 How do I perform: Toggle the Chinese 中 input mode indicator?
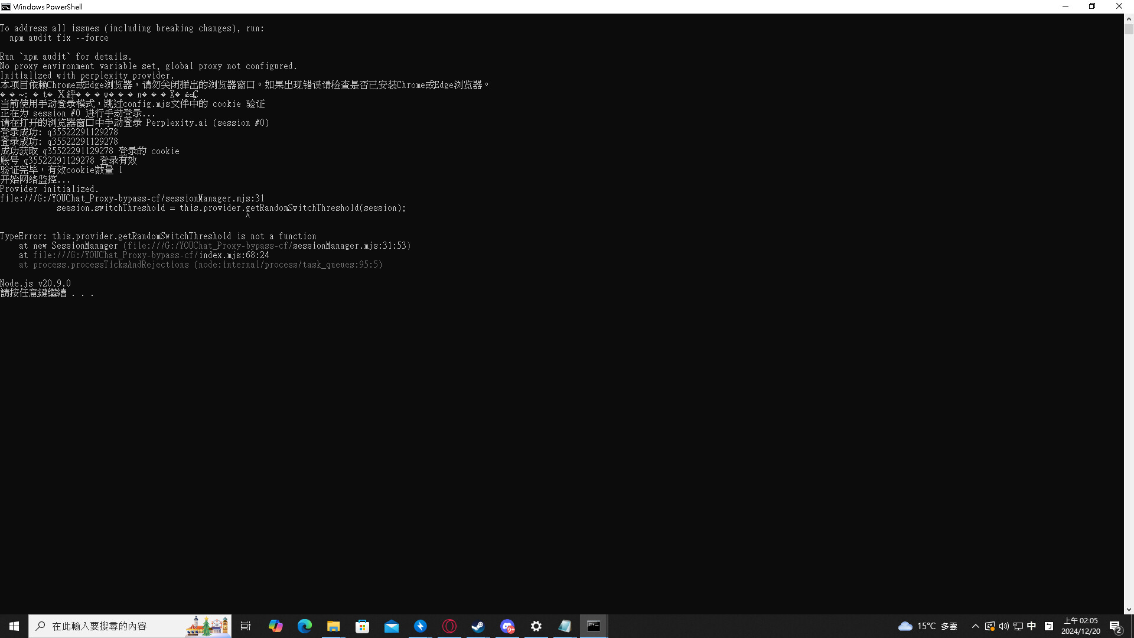[x=1032, y=626]
